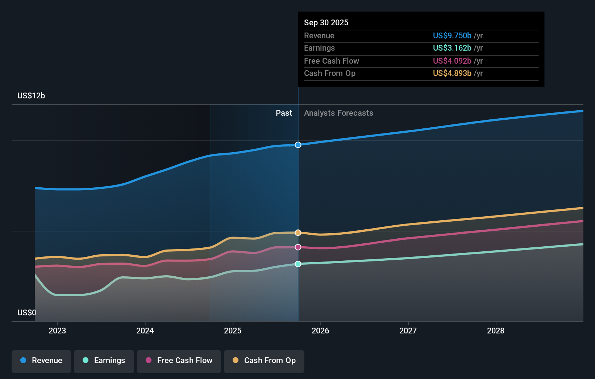595x379 pixels.
Task: Select the pink Free Cash Flow chart marker
Action: (298, 247)
